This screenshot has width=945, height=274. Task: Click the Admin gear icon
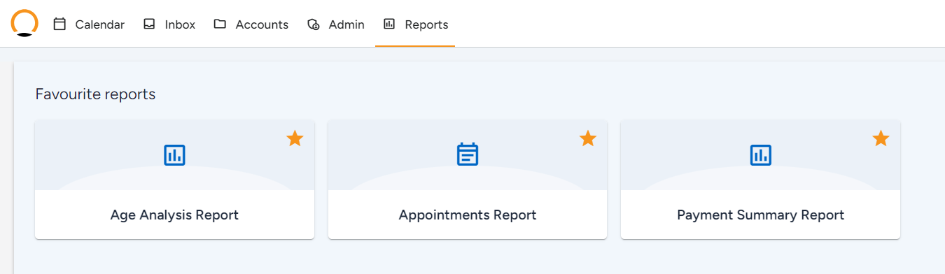[x=314, y=24]
